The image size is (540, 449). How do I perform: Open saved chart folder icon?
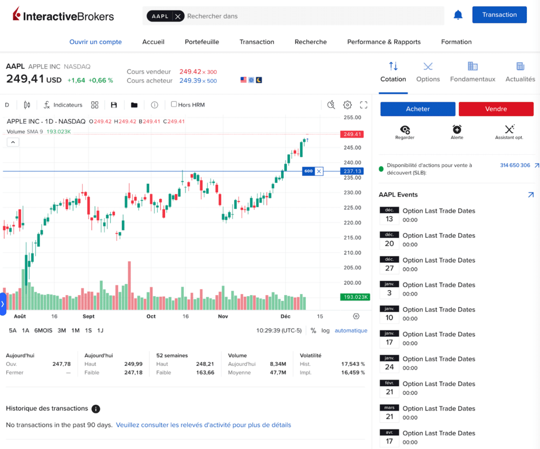134,105
